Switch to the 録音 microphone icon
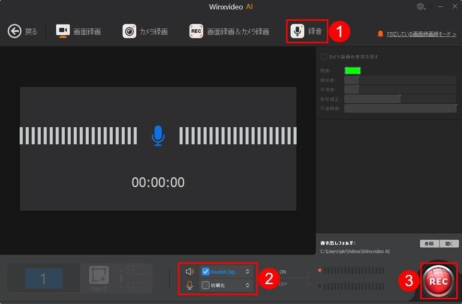This screenshot has height=304, width=462. click(x=297, y=31)
